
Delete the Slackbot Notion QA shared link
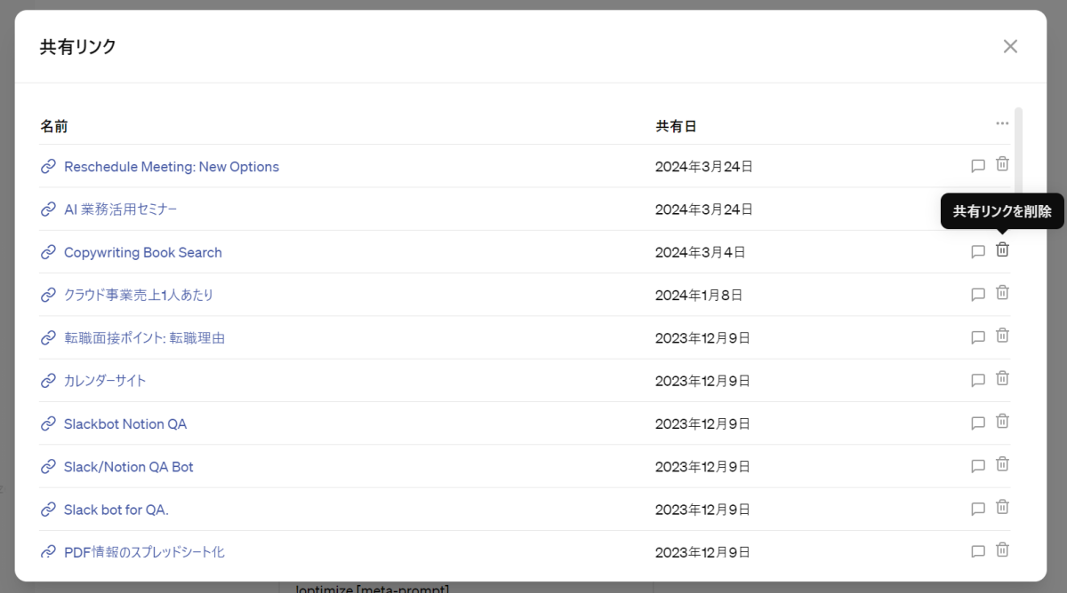coord(1002,421)
